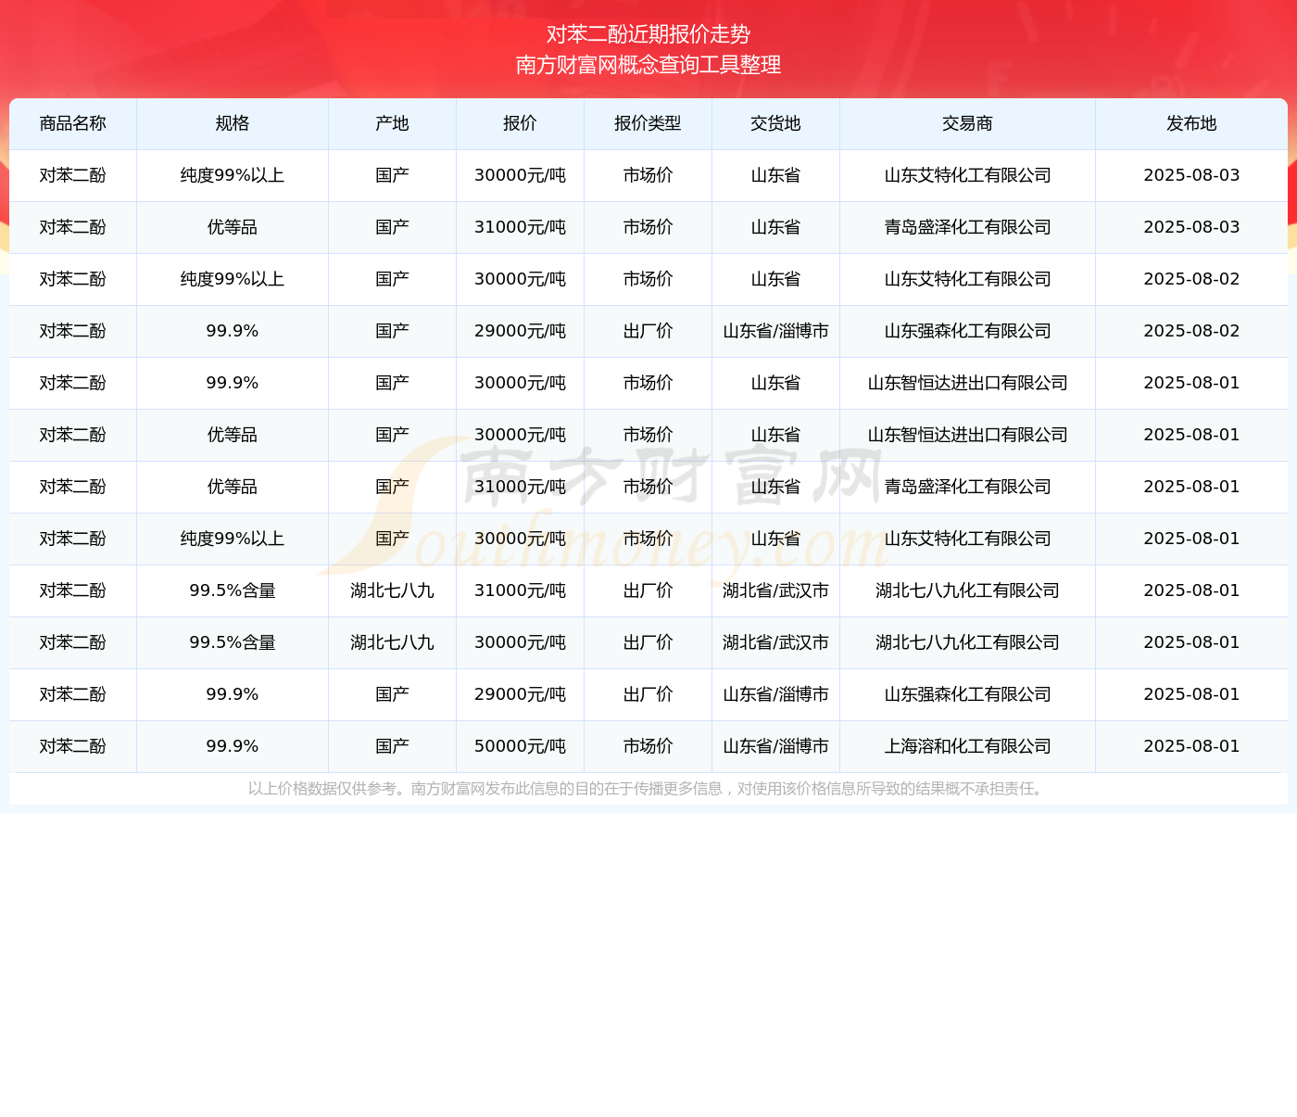Click 山东智恒达进出口有限公司 in the 优等品 row
This screenshot has height=1117, width=1297.
[967, 435]
